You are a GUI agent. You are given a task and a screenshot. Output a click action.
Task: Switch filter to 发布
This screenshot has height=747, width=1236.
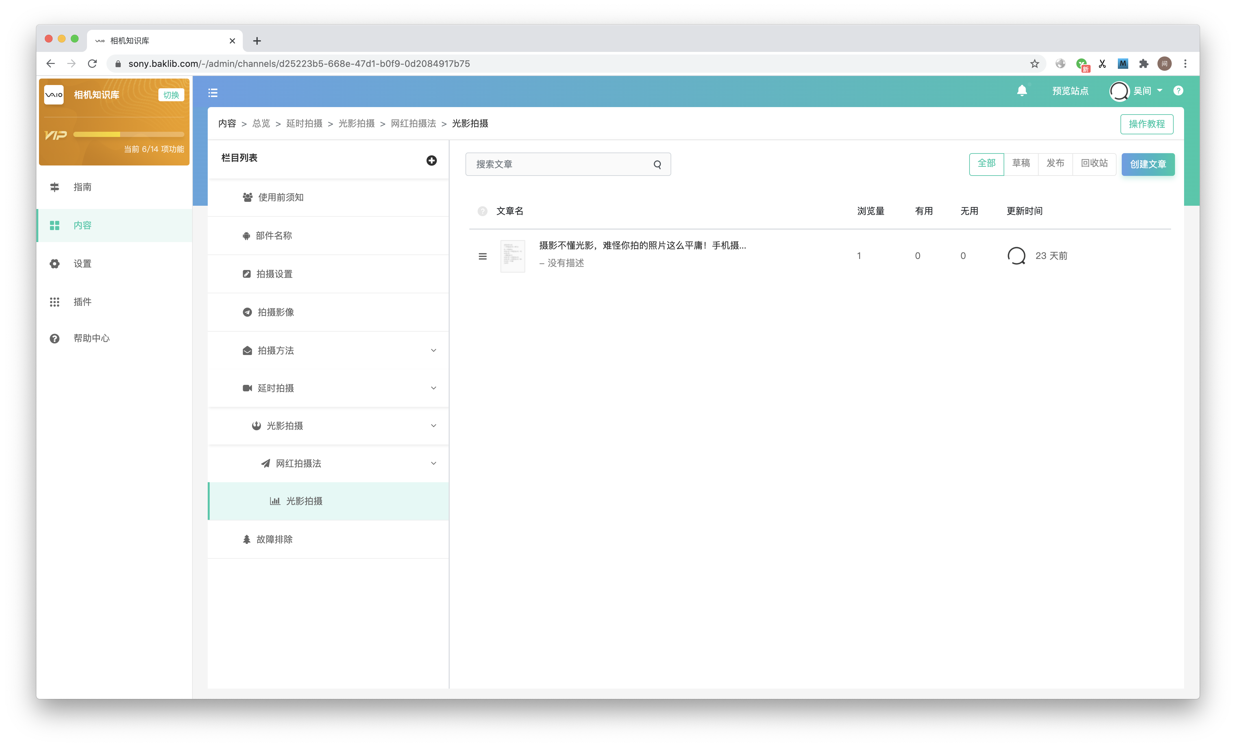[1055, 164]
